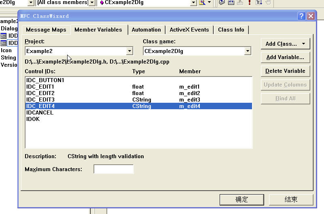Click the magenta diamond CExample2Dlg icon

(x=102, y=3)
